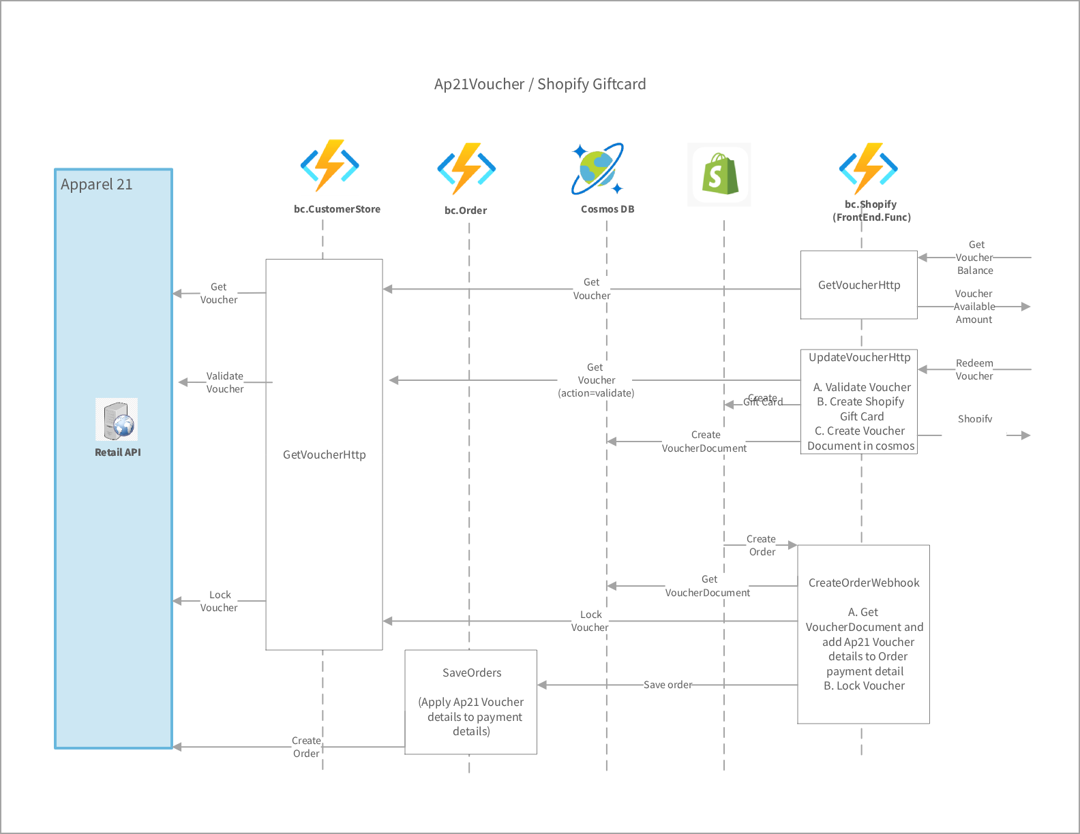
Task: Select the Retail API label
Action: [x=117, y=452]
